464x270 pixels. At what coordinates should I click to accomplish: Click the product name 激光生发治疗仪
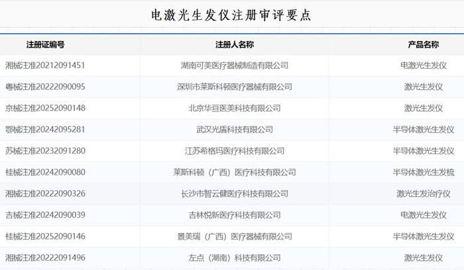423,194
